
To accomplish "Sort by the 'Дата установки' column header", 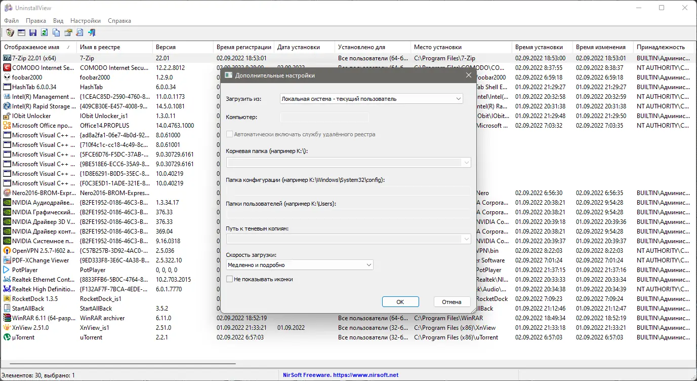I will point(304,47).
